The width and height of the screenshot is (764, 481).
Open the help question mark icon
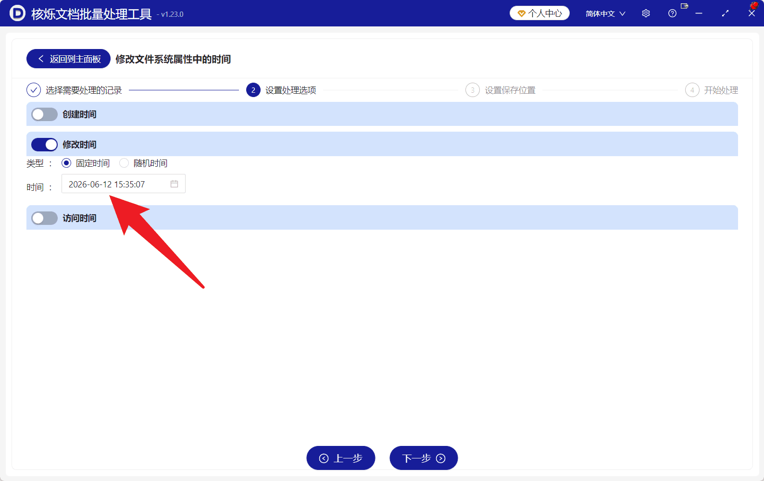672,13
